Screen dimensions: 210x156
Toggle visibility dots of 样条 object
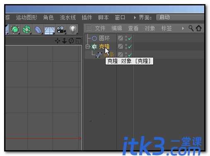[126, 54]
